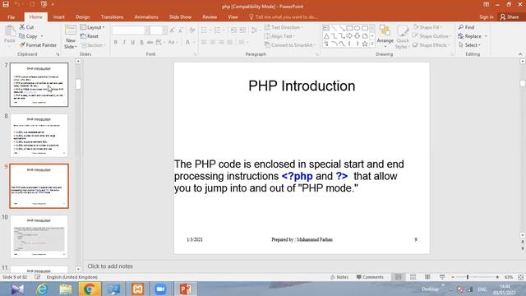Screen dimensions: 526x296
Task: Apply Bold formatting
Action: tap(116, 42)
